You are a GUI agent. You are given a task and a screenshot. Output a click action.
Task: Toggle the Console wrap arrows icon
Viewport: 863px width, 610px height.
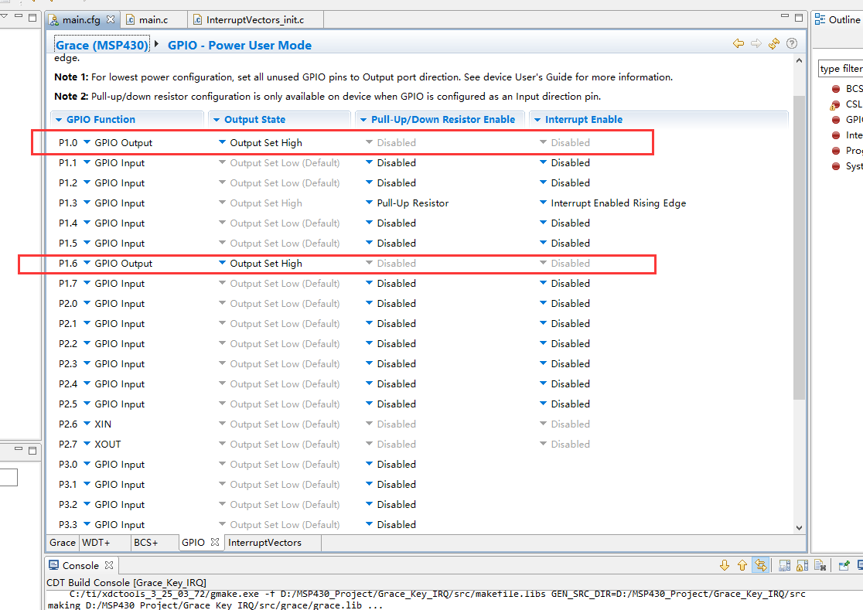[x=761, y=565]
